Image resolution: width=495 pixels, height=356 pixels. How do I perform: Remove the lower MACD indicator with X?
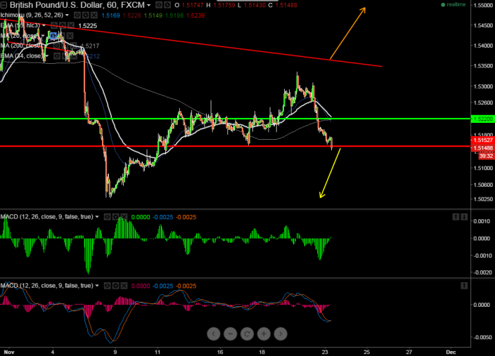[x=124, y=286]
